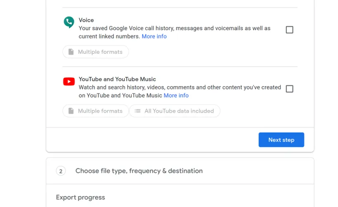Image resolution: width=338 pixels, height=207 pixels.
Task: Click the Google Voice phone icon
Action: tap(69, 22)
